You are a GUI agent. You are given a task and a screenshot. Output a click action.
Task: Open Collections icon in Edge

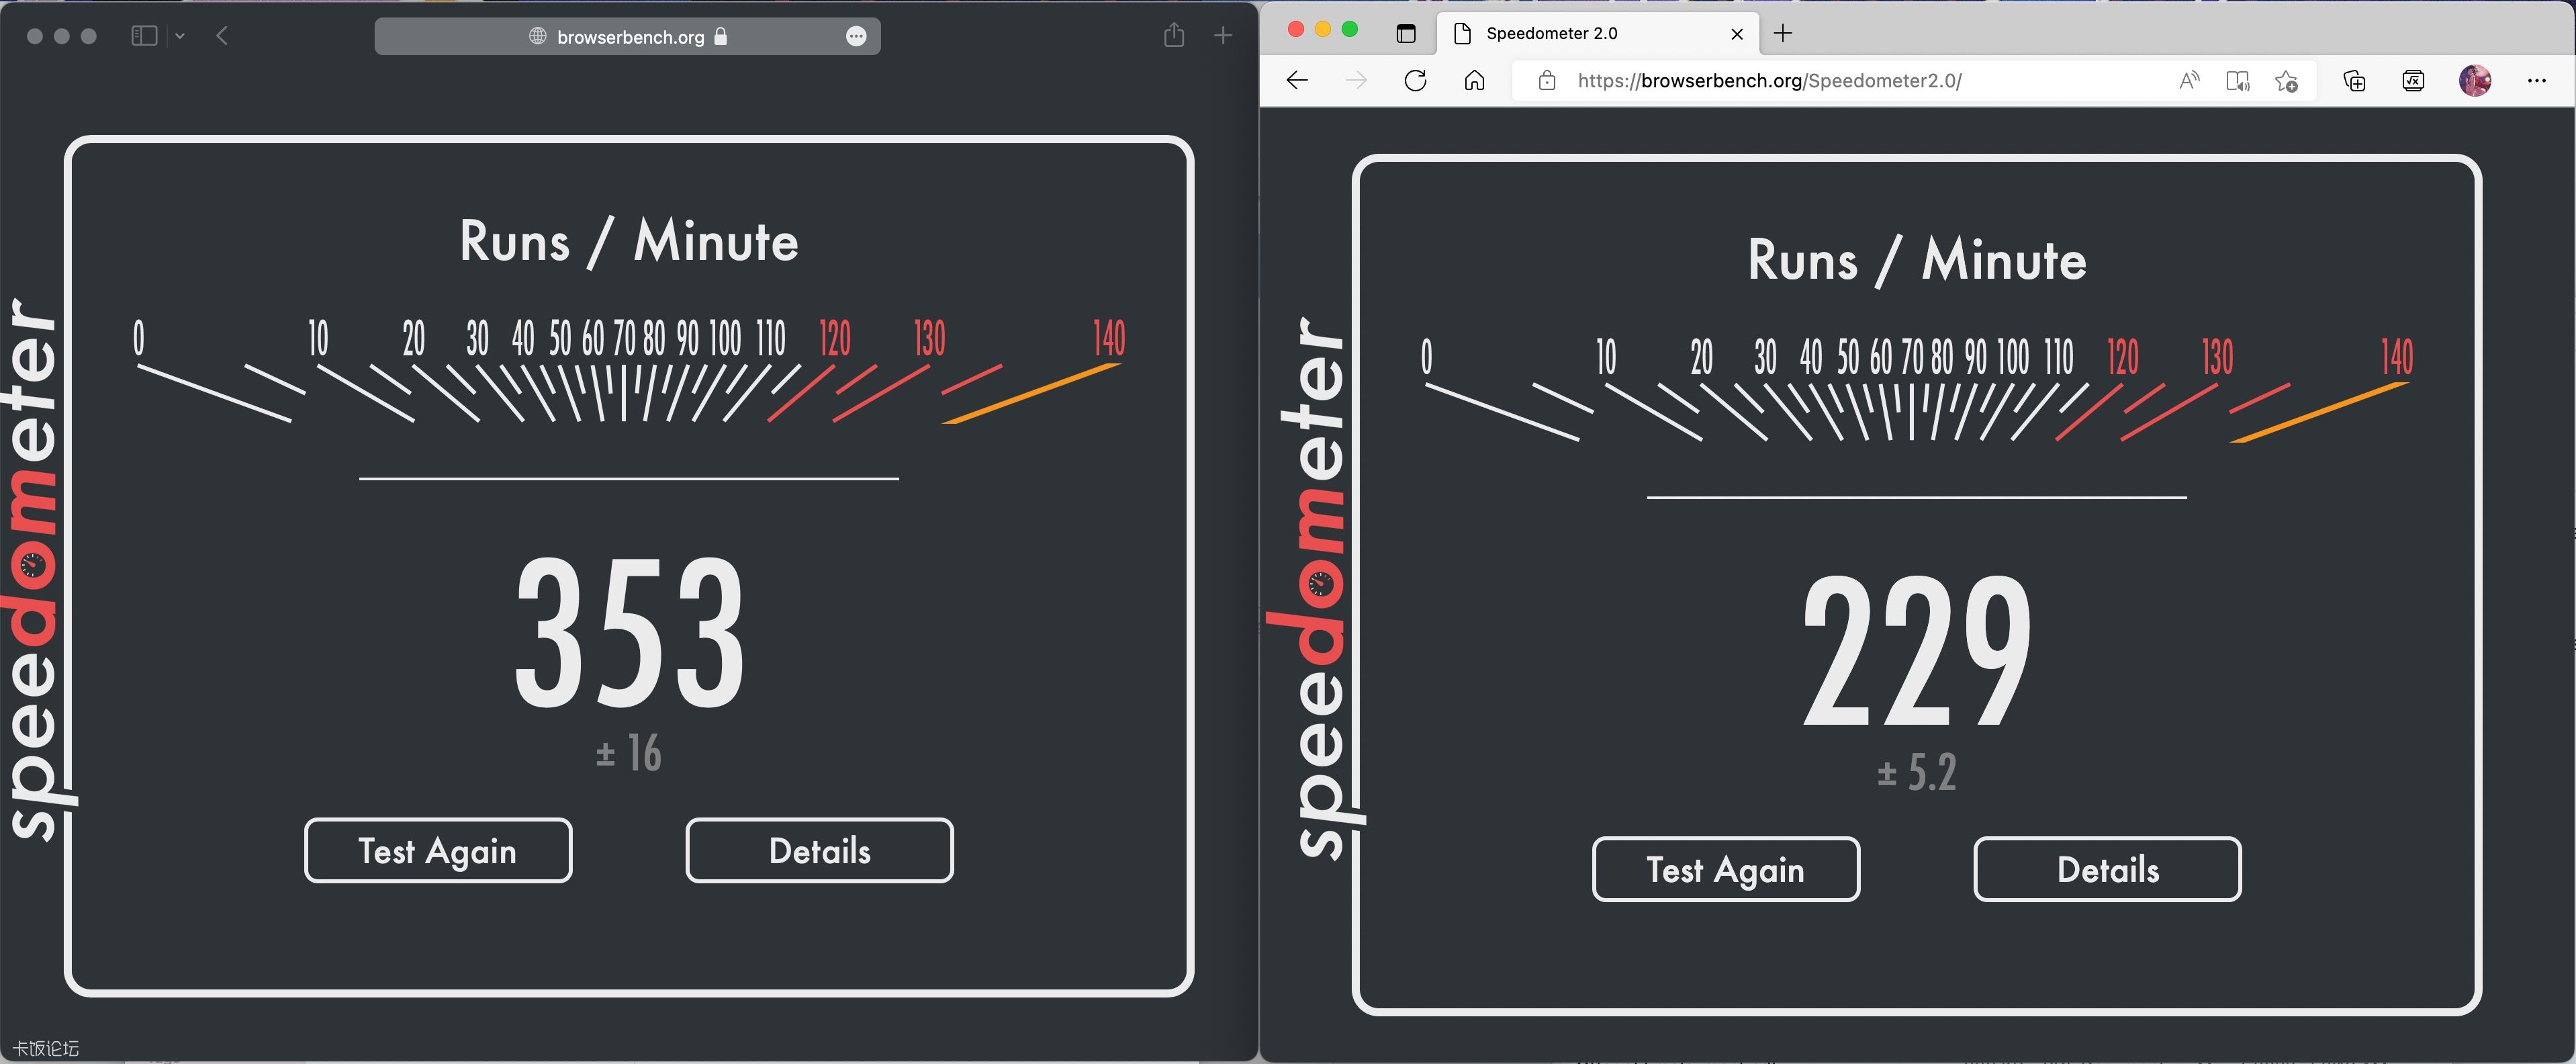tap(2354, 81)
